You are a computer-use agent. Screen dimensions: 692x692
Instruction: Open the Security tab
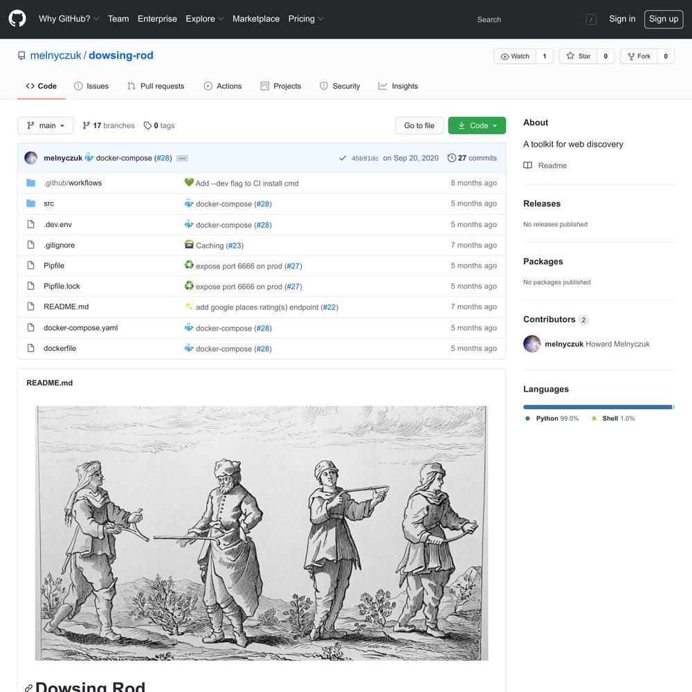click(x=340, y=86)
